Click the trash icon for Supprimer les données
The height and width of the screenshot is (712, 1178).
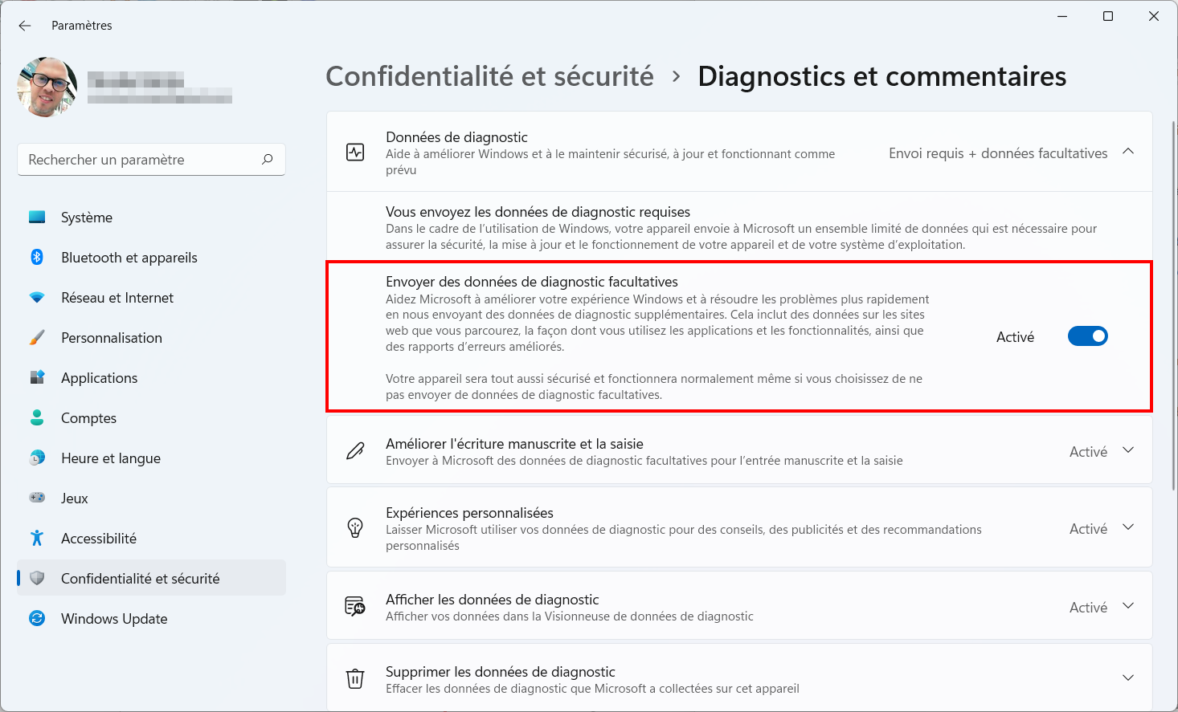tap(355, 678)
